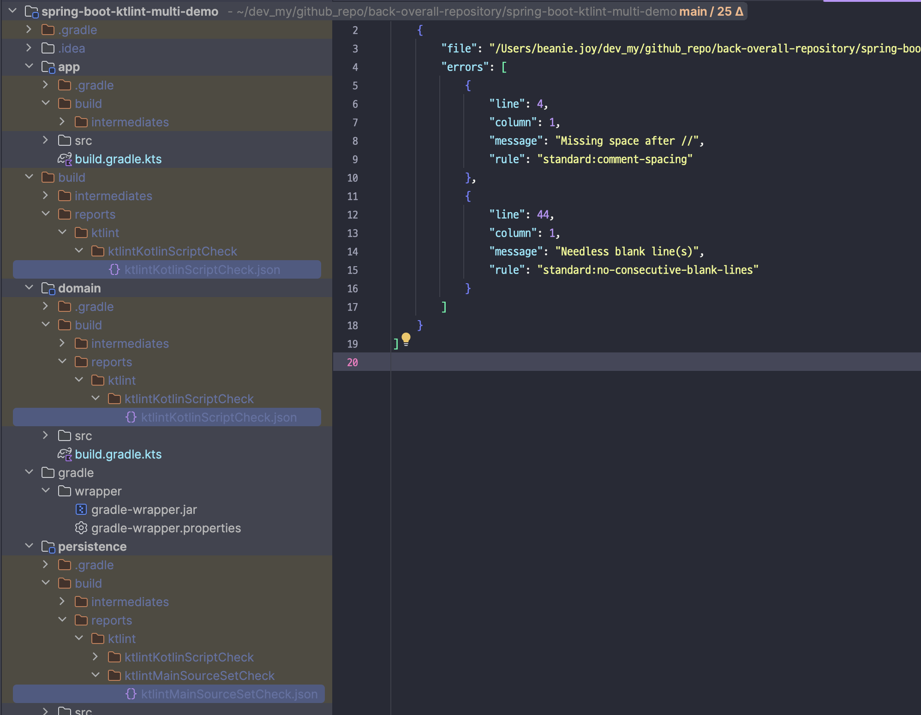Expand the src folder under domain
The height and width of the screenshot is (715, 921).
[45, 435]
